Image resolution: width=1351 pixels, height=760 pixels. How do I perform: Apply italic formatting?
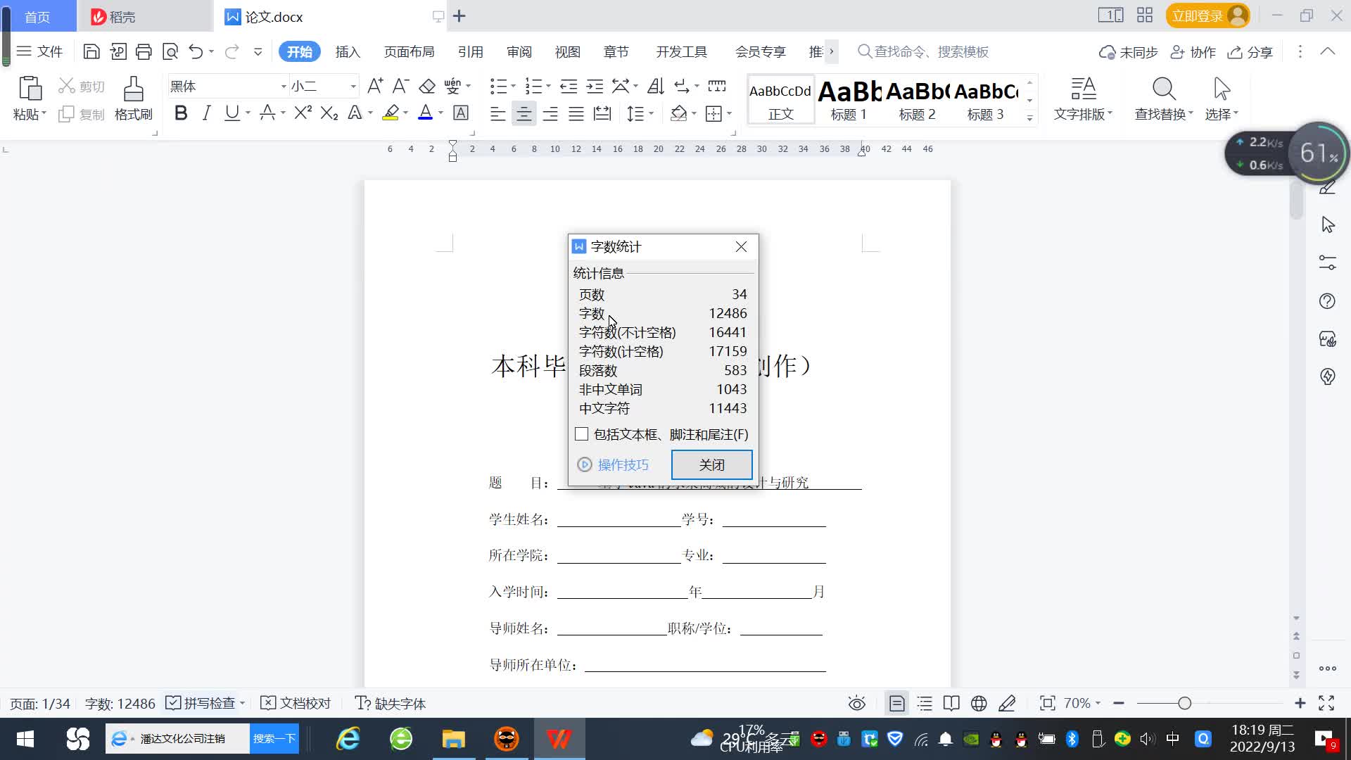pos(206,113)
